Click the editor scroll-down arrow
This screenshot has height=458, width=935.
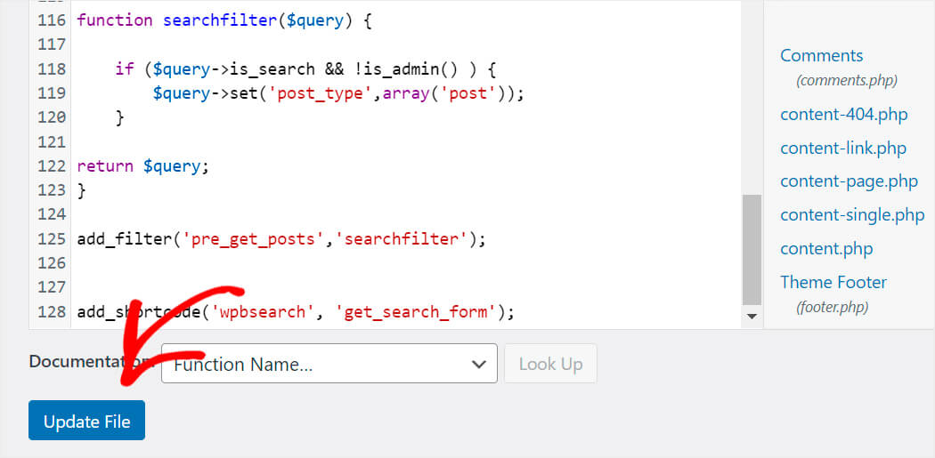click(752, 317)
